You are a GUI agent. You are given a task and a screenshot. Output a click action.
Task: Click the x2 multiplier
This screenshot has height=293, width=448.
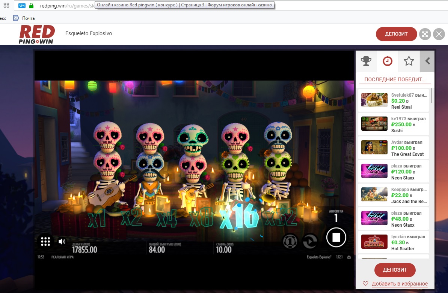pyautogui.click(x=131, y=218)
